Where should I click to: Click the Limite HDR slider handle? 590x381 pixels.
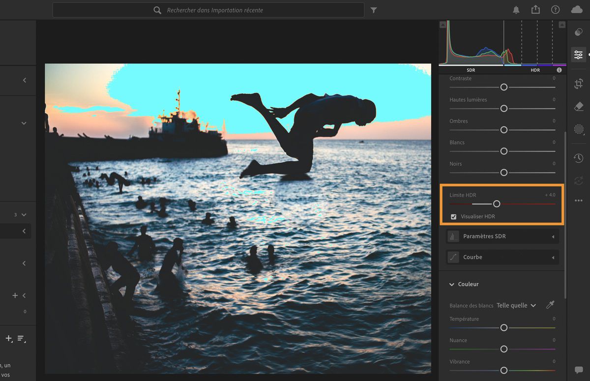click(x=497, y=204)
